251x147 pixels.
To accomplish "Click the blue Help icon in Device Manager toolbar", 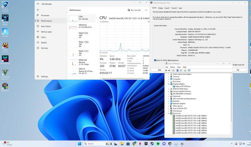I will [x=177, y=70].
